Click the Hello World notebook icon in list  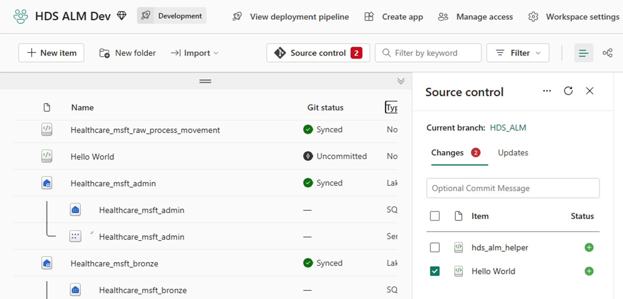tap(47, 156)
